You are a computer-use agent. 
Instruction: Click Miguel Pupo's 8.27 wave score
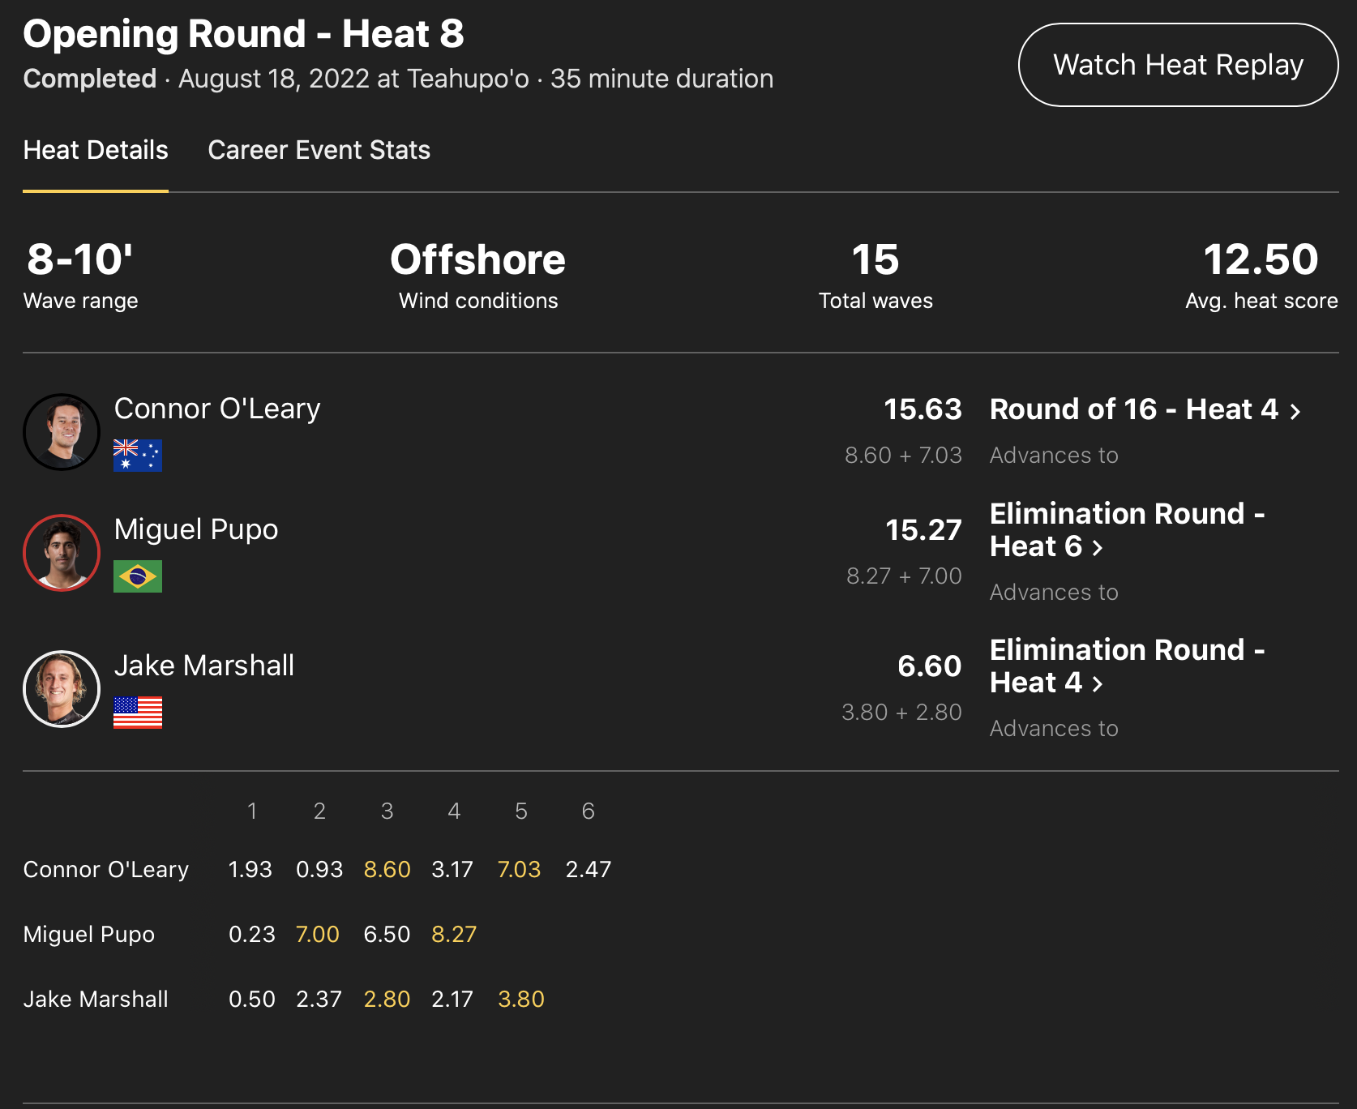(x=454, y=934)
